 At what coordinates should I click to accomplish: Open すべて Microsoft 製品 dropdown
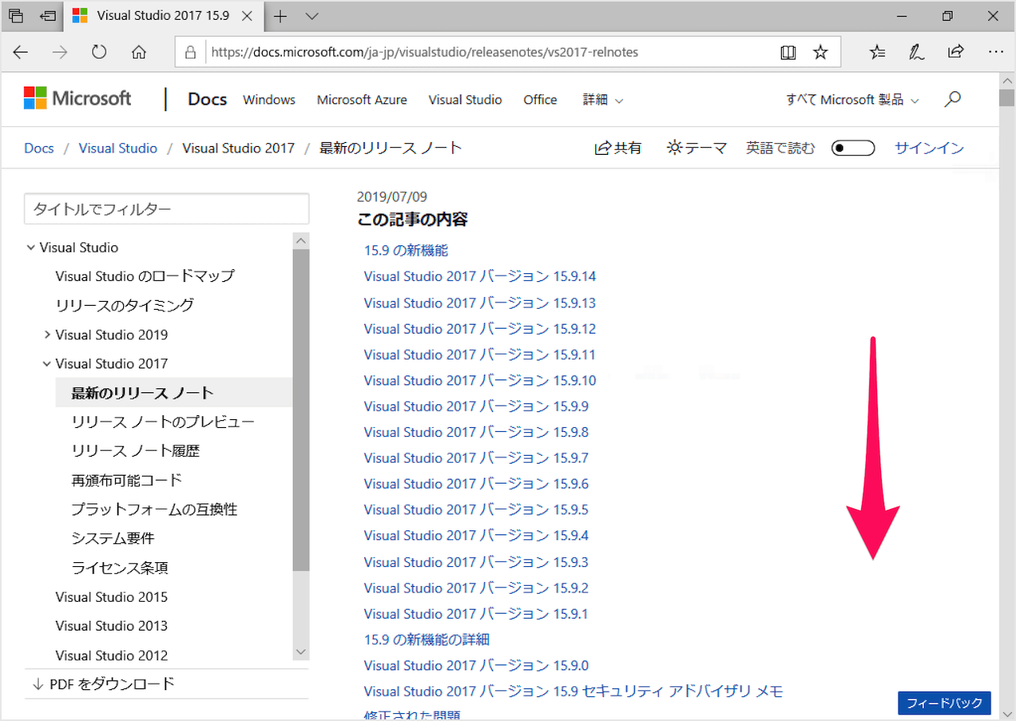coord(852,99)
